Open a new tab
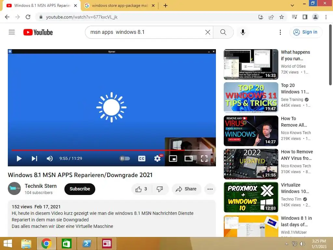This screenshot has height=250, width=333. pyautogui.click(x=166, y=6)
